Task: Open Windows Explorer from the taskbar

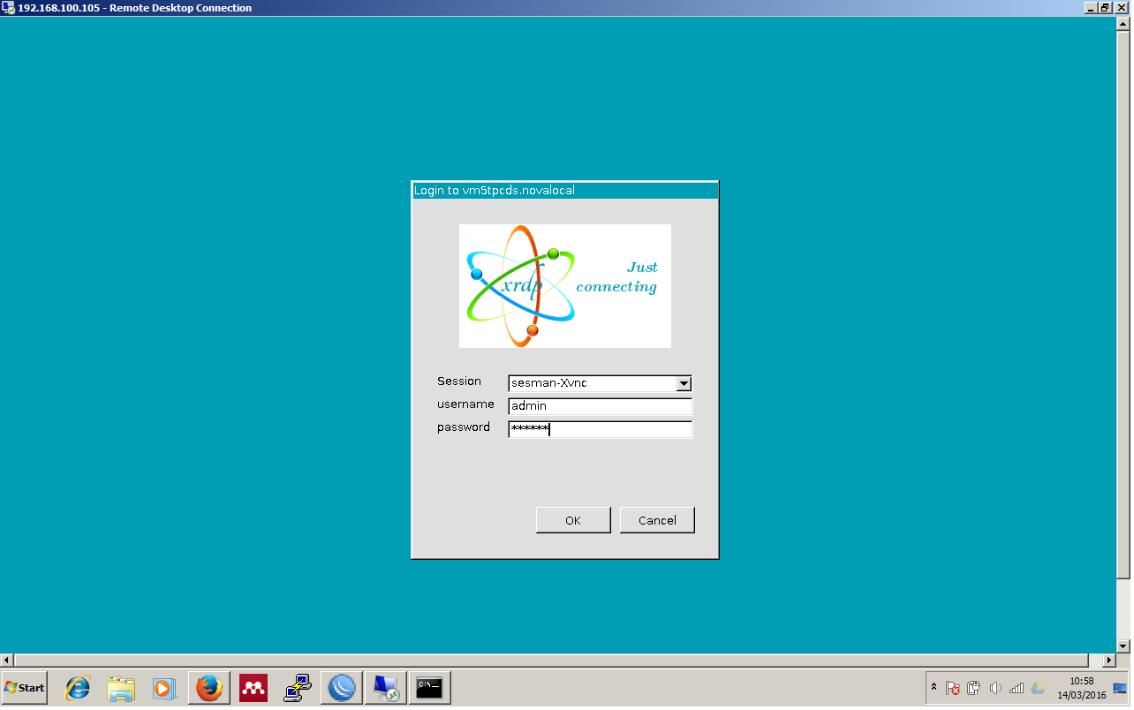Action: [121, 687]
